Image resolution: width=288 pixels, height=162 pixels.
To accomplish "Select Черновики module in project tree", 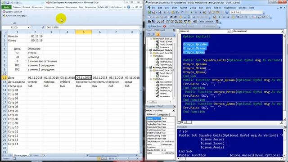I will pyautogui.click(x=163, y=96).
